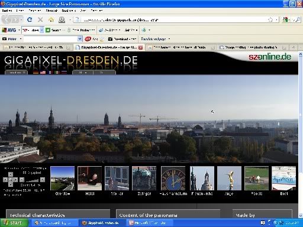The height and width of the screenshot is (227, 303).
Task: Open the Made by section header
Action: coord(262,215)
